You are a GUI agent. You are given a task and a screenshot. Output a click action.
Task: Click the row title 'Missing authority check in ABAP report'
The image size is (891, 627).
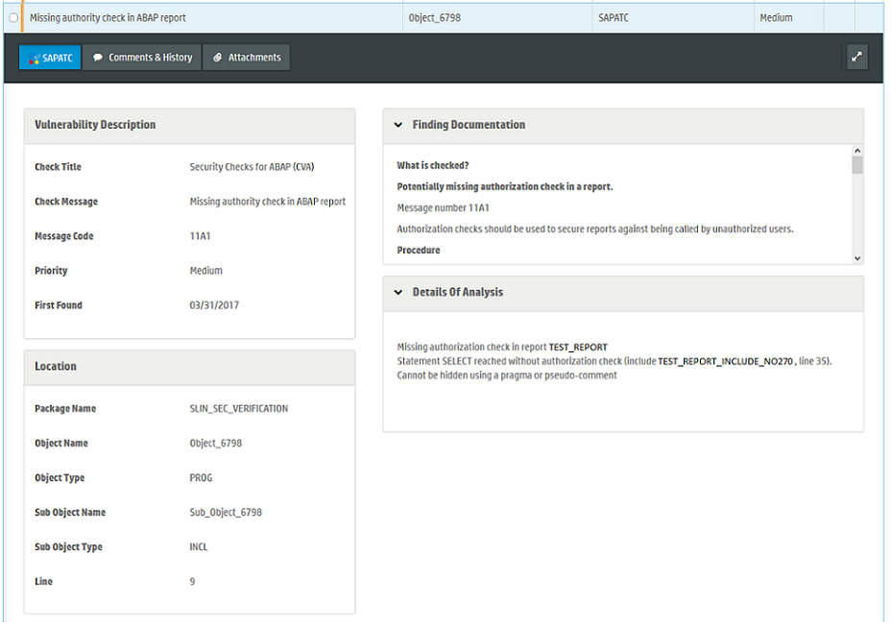click(x=108, y=17)
